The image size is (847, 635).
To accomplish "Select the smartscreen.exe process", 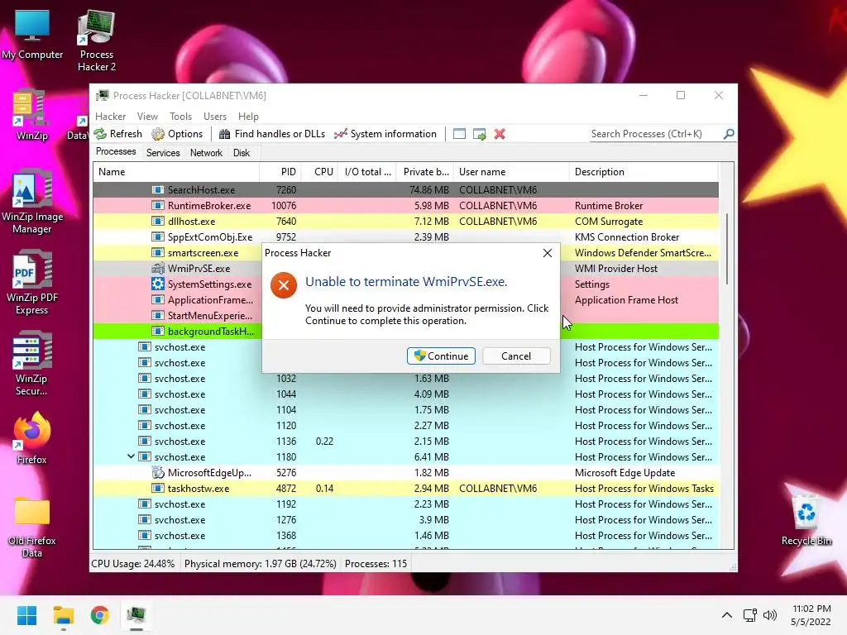I will [x=177, y=253].
